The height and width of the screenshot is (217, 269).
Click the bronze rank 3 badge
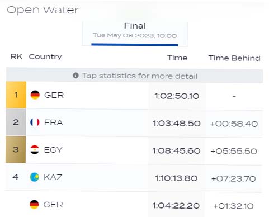(x=16, y=149)
